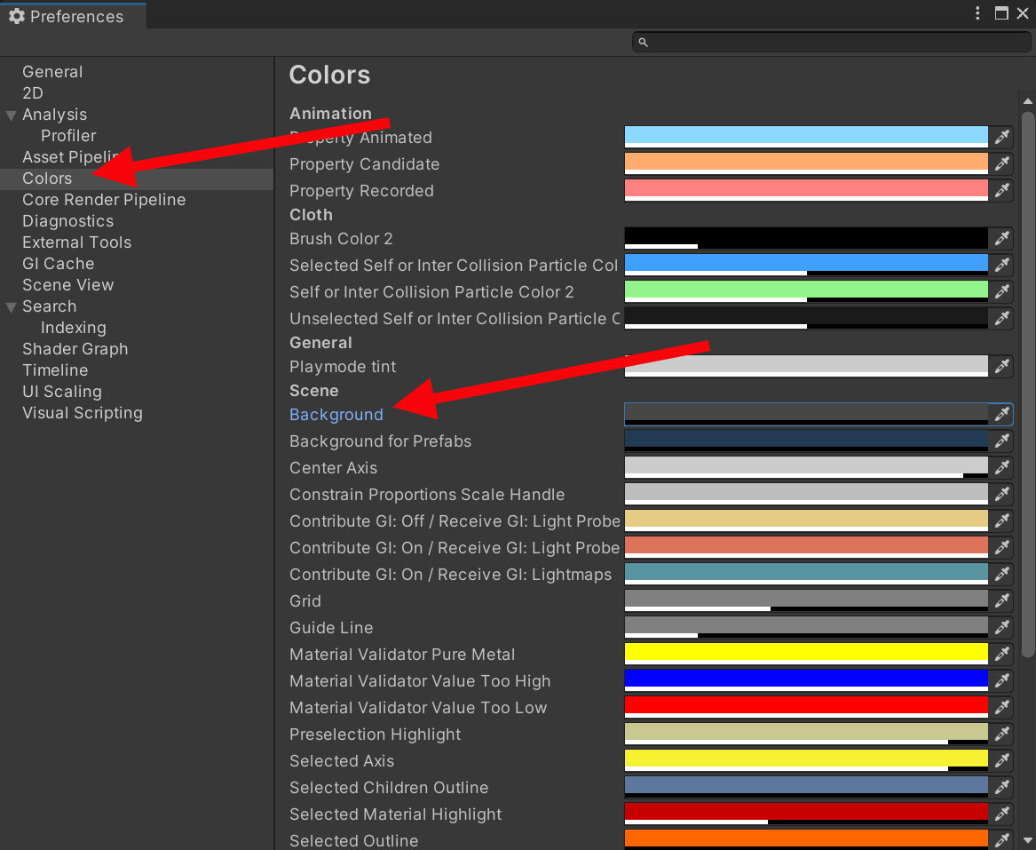Select the Preferences tab
This screenshot has width=1036, height=850.
tap(73, 16)
